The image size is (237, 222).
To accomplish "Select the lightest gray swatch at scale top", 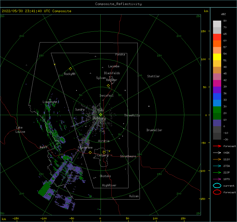I will (x=217, y=24).
